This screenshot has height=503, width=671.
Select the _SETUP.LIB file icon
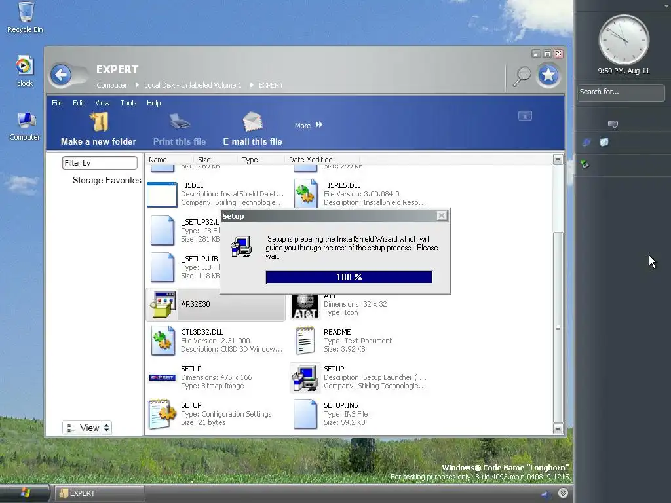click(163, 267)
